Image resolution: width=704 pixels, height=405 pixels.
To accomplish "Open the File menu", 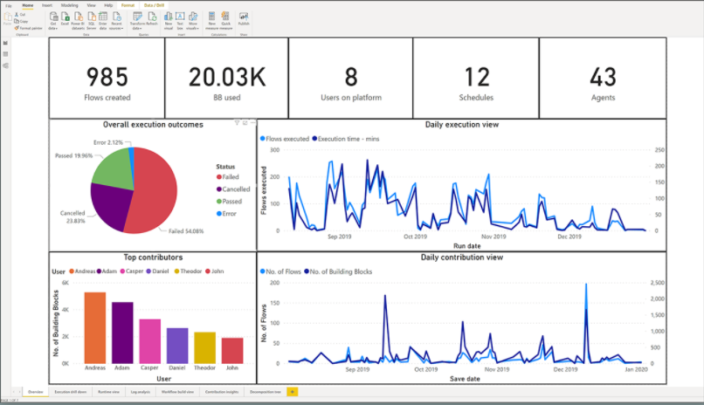I will (x=9, y=6).
